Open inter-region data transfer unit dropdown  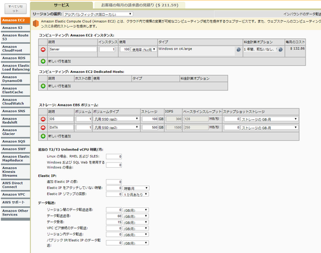[x=136, y=210]
